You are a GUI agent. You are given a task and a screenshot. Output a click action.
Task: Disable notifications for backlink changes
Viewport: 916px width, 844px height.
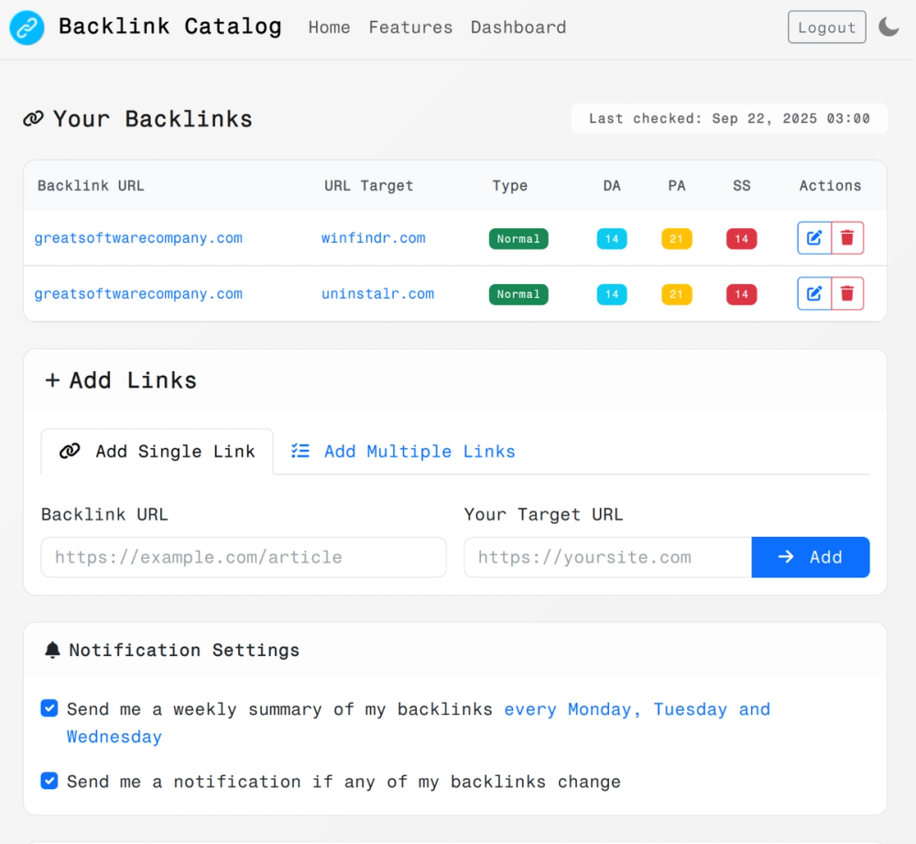tap(49, 781)
